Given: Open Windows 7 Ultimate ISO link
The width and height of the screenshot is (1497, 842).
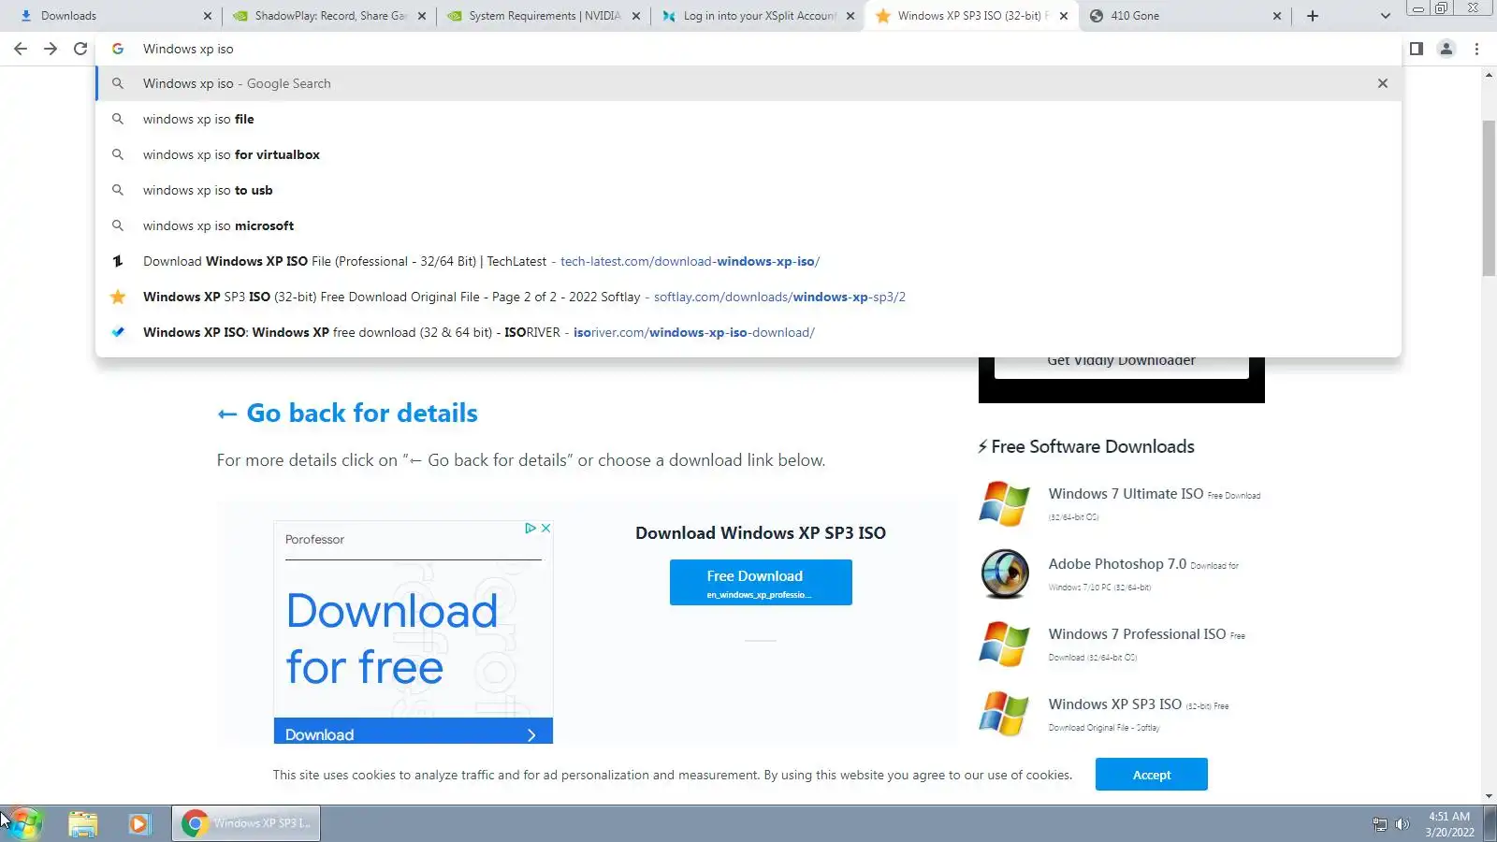Looking at the screenshot, I should (1126, 494).
